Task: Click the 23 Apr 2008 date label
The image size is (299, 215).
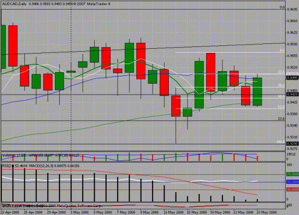Action: click(x=10, y=212)
